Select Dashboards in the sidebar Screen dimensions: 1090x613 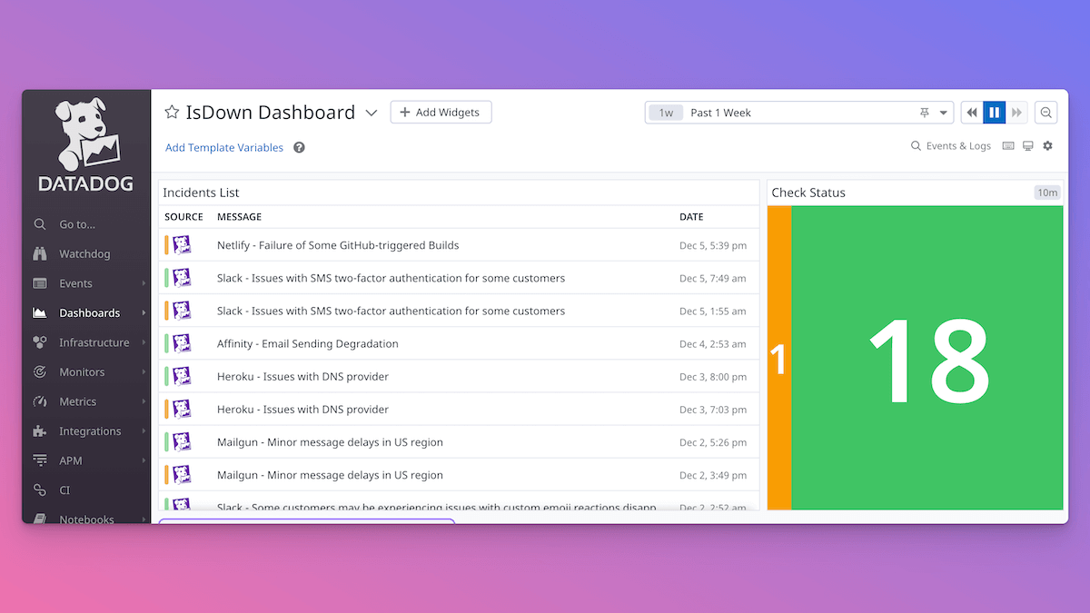[89, 313]
